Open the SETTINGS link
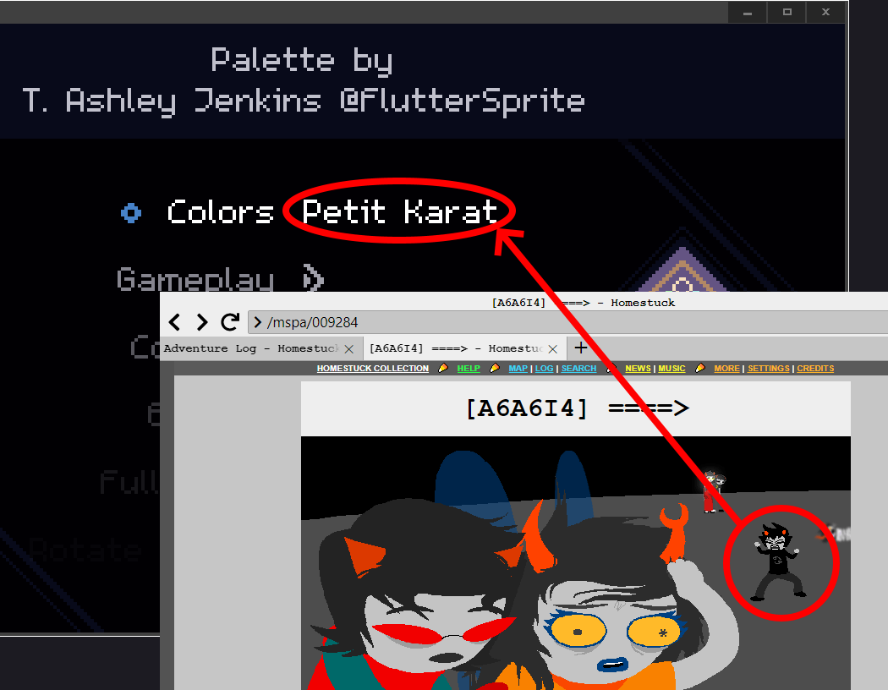This screenshot has width=888, height=690. pos(768,369)
